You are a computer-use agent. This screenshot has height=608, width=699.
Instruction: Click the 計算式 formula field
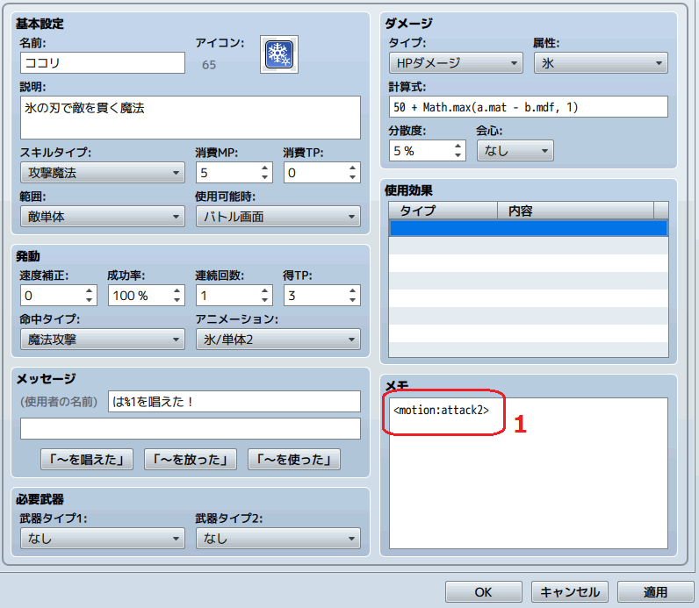(529, 107)
